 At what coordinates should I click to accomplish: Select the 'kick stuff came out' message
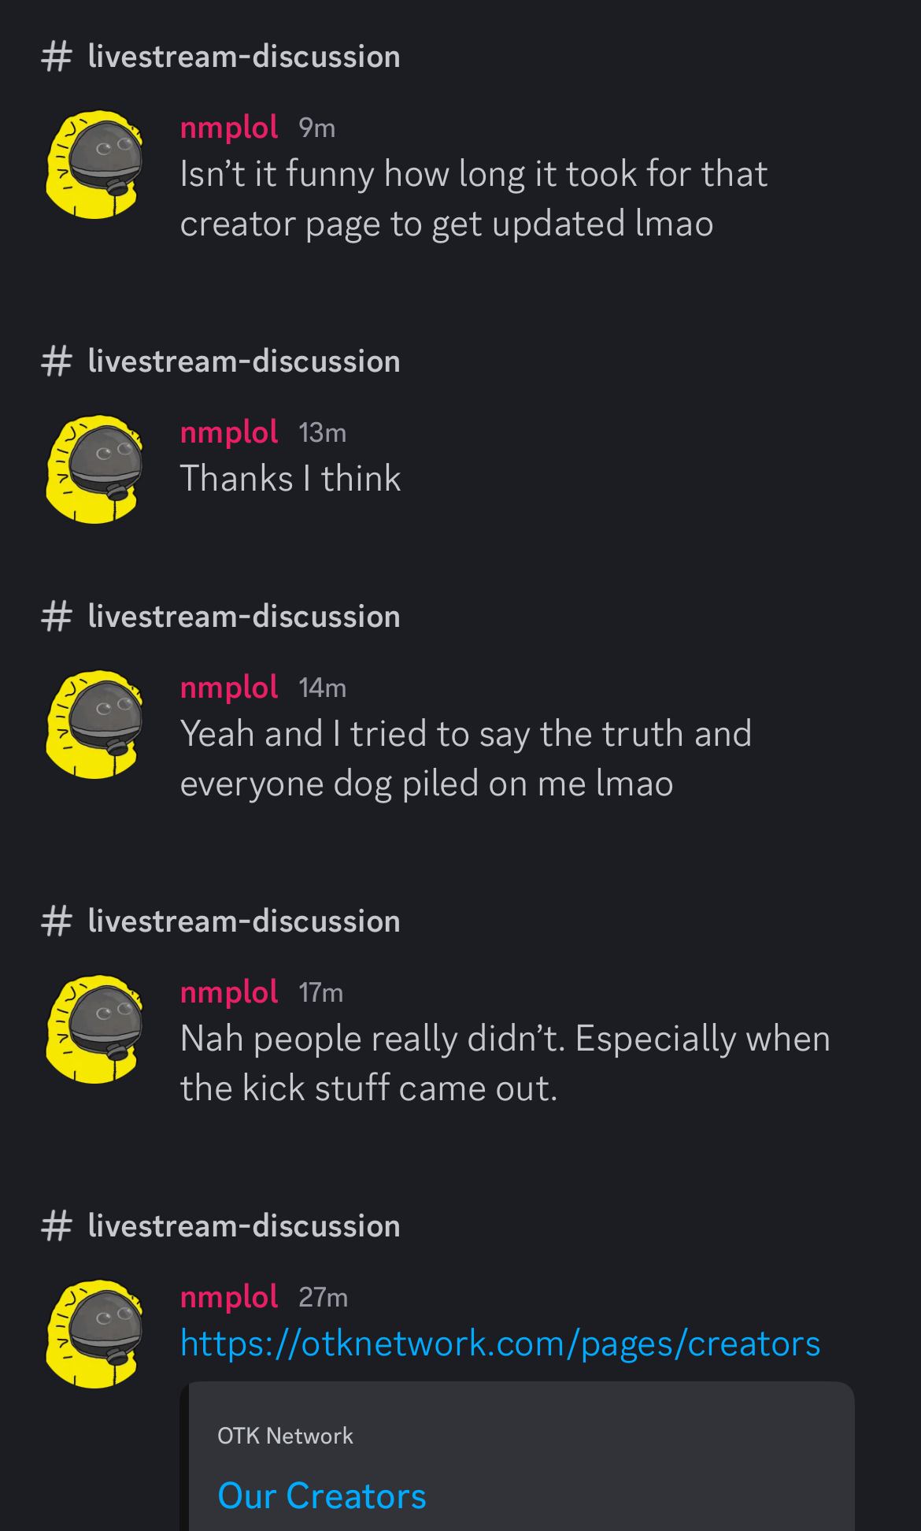tap(505, 1064)
